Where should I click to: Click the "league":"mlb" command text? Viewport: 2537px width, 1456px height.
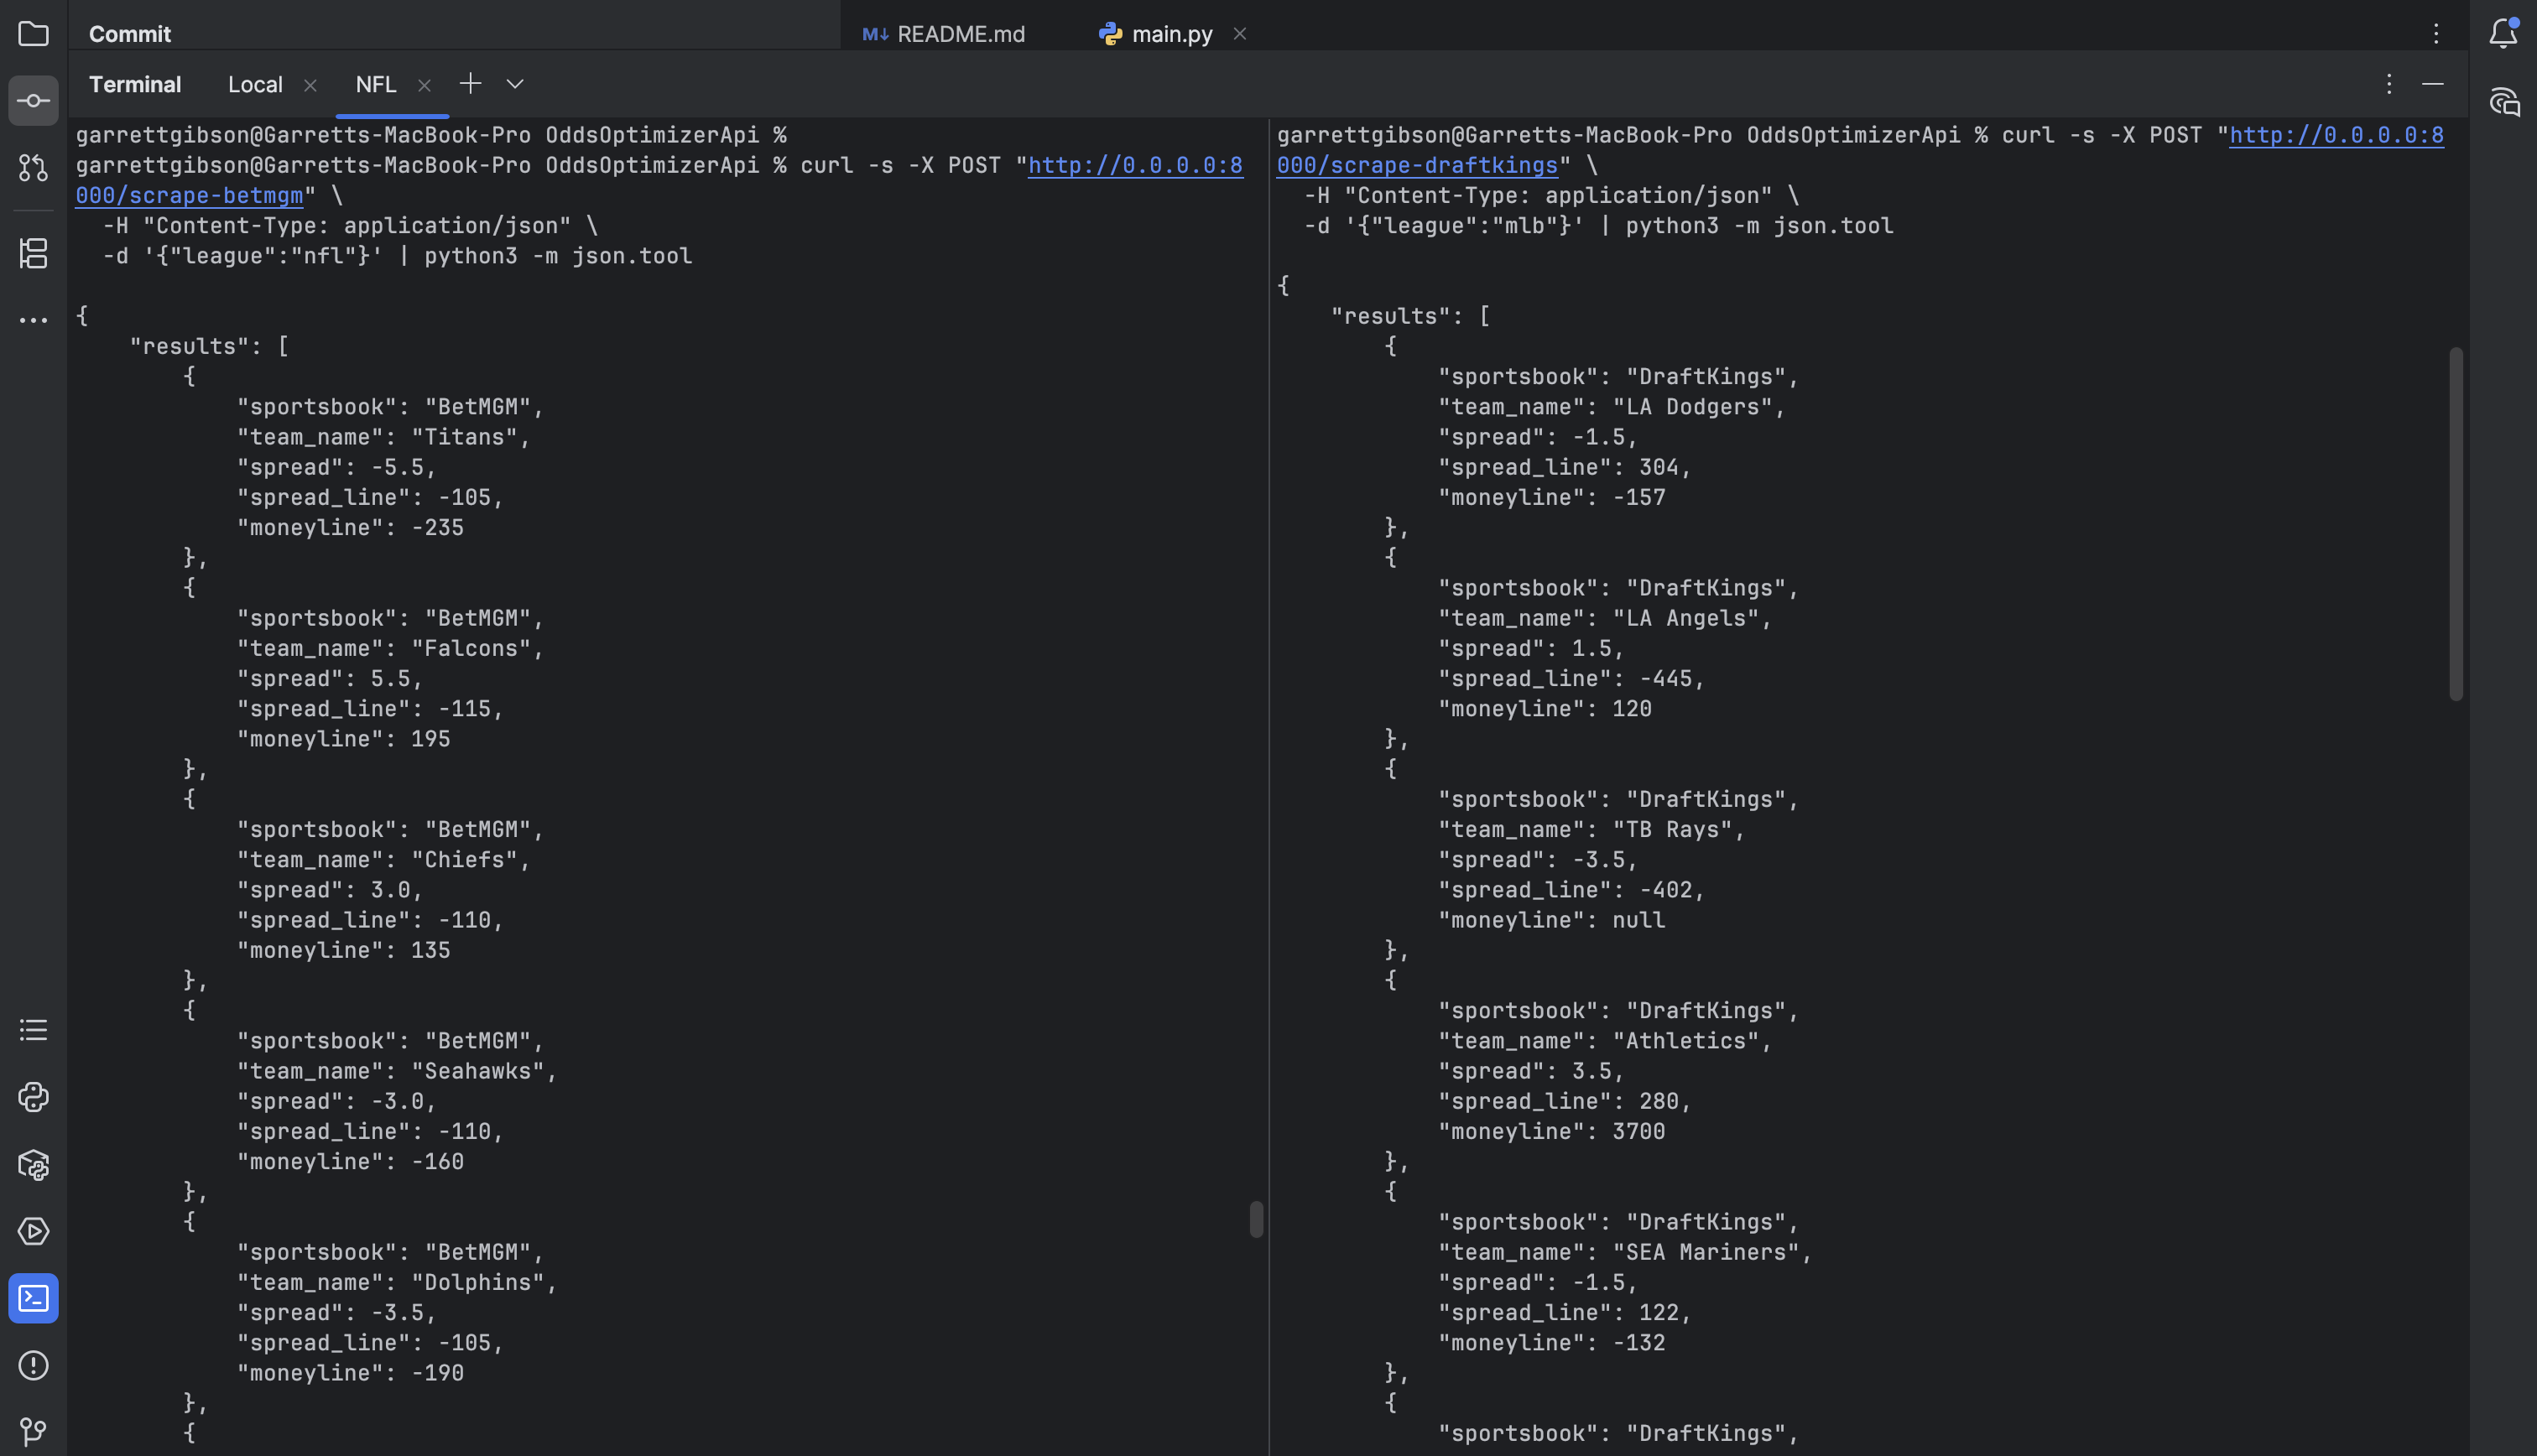(1464, 226)
